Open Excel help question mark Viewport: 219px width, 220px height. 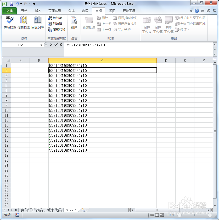197,11
